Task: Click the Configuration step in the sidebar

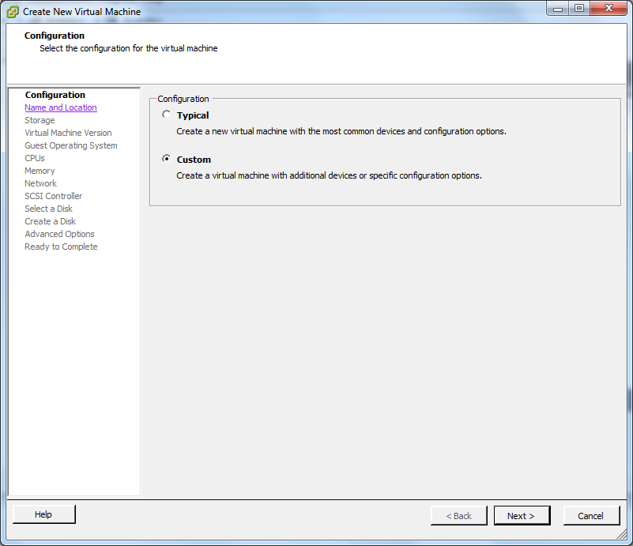Action: click(x=55, y=95)
